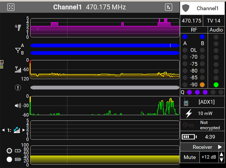
Task: Click the orange RF signal strength graph
Action: tap(105, 69)
